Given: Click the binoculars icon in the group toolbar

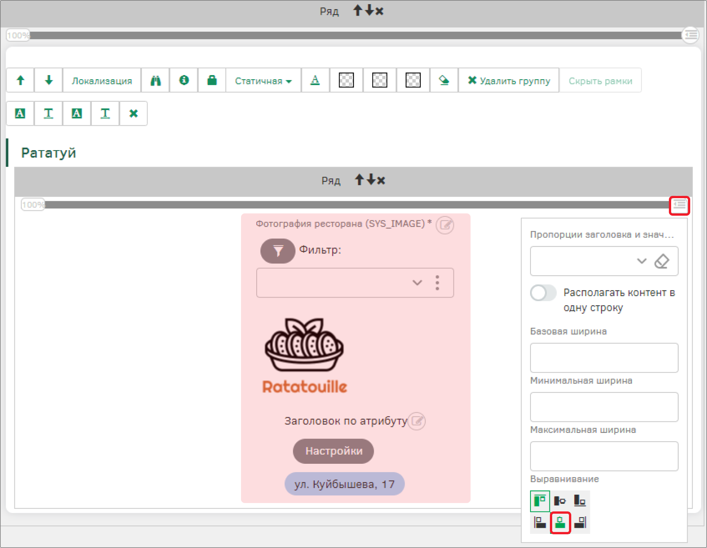Looking at the screenshot, I should [x=156, y=80].
